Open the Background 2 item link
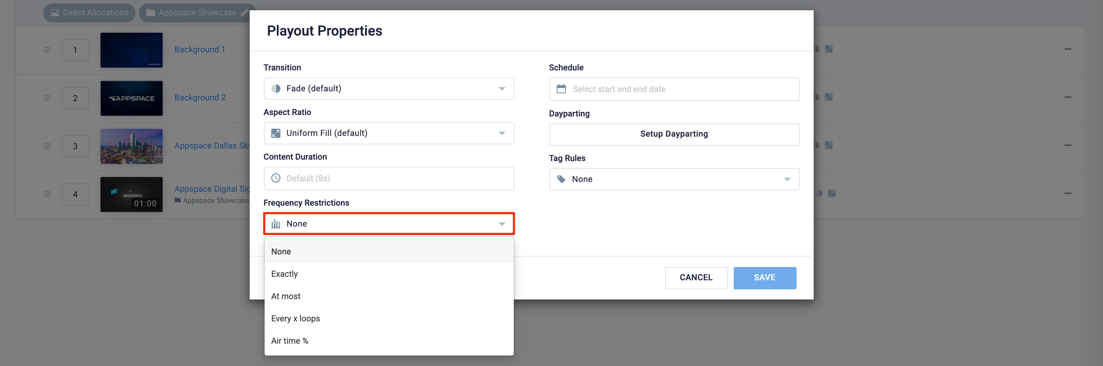 tap(200, 98)
